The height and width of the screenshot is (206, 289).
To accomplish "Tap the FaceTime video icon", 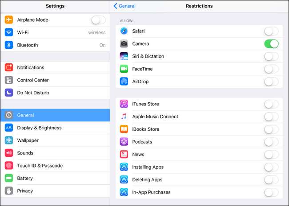I will coord(124,69).
